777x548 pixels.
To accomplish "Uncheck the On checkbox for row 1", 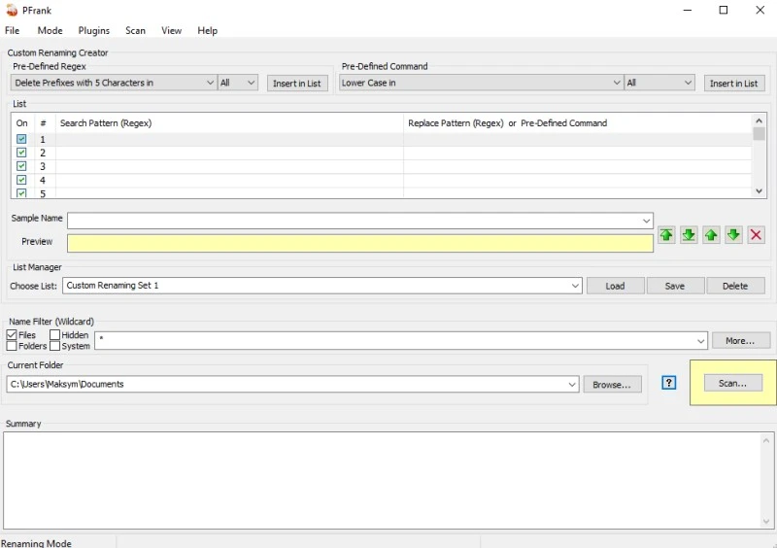I will point(21,139).
